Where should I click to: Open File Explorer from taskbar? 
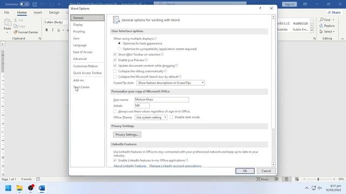[x=19, y=188]
